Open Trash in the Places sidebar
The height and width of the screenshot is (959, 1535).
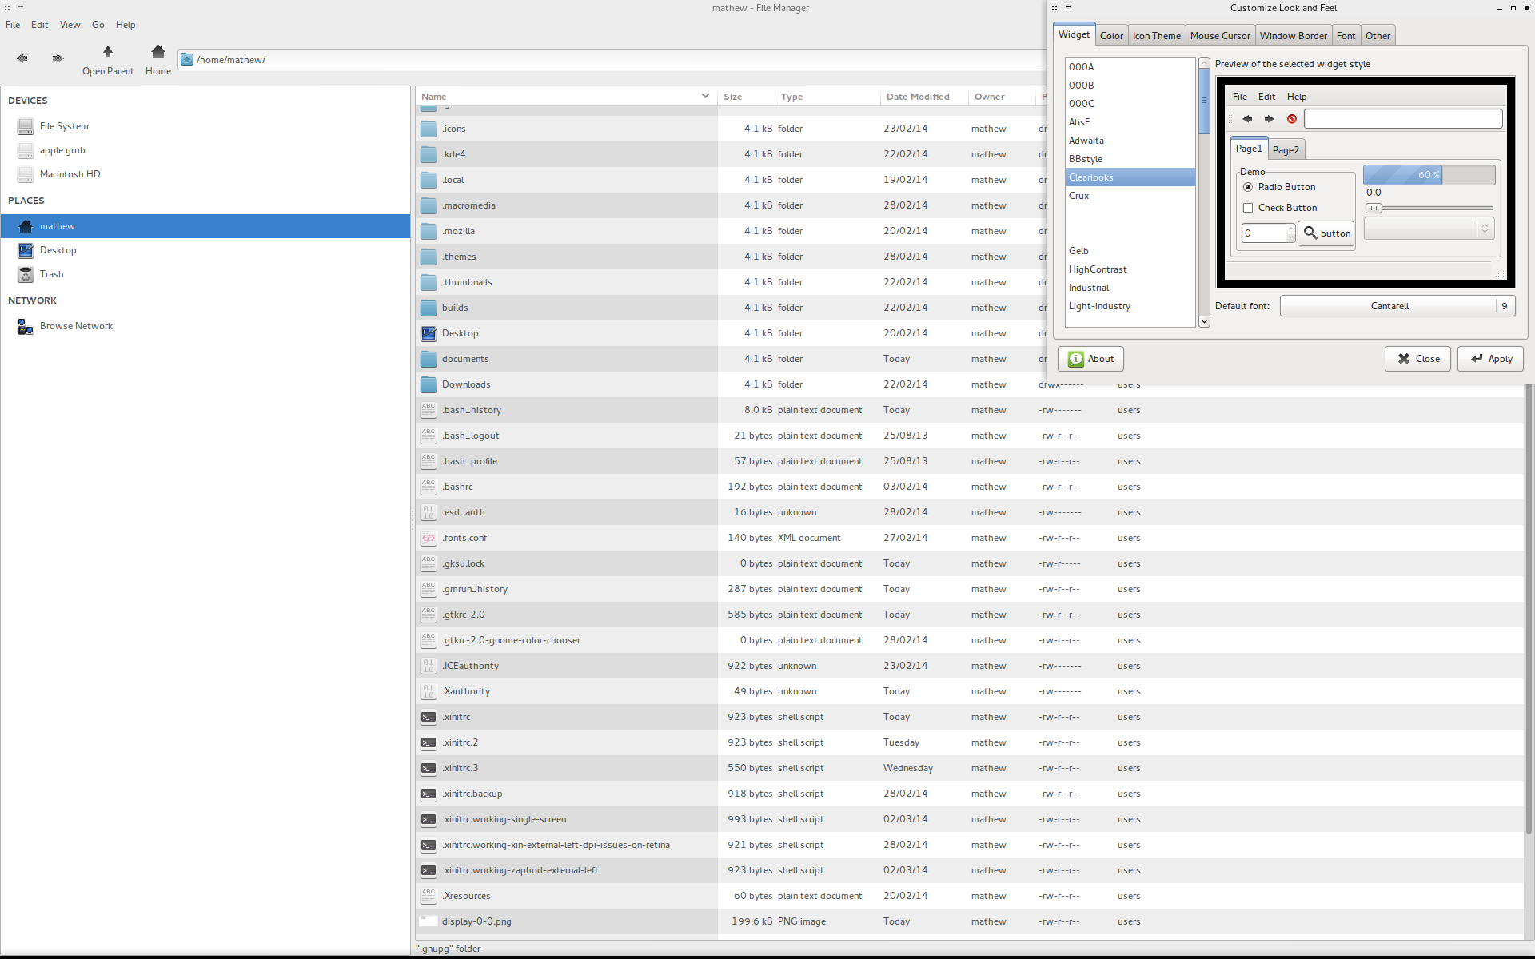coord(52,274)
